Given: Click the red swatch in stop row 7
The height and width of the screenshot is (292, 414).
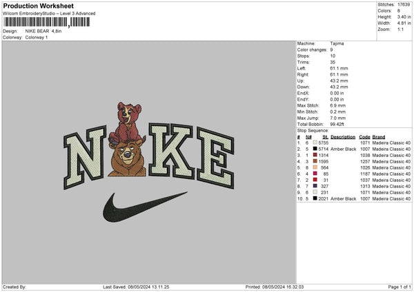Looking at the screenshot, I should (x=315, y=180).
